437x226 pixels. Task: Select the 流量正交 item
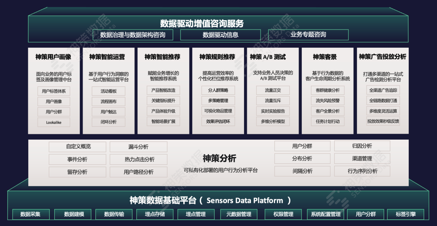(x=273, y=90)
